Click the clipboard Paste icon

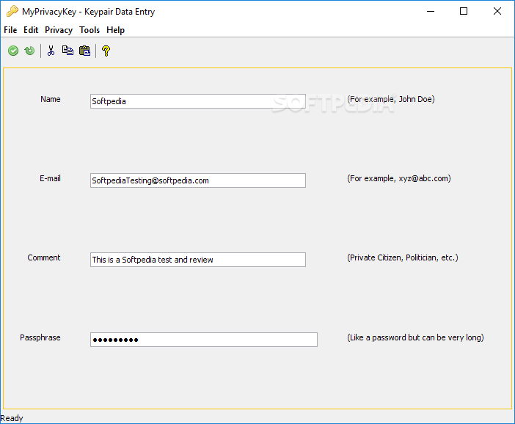85,51
